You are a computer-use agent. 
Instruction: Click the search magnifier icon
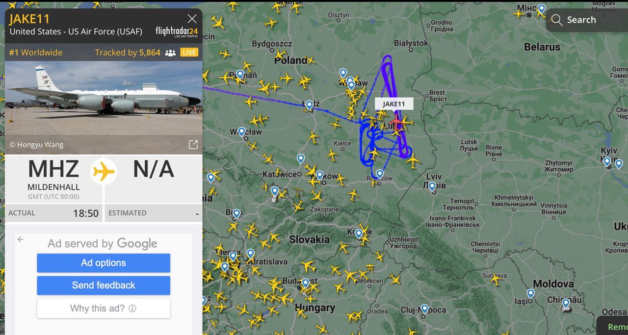(x=556, y=20)
